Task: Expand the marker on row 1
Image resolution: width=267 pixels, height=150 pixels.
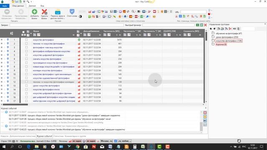Action: (2, 40)
